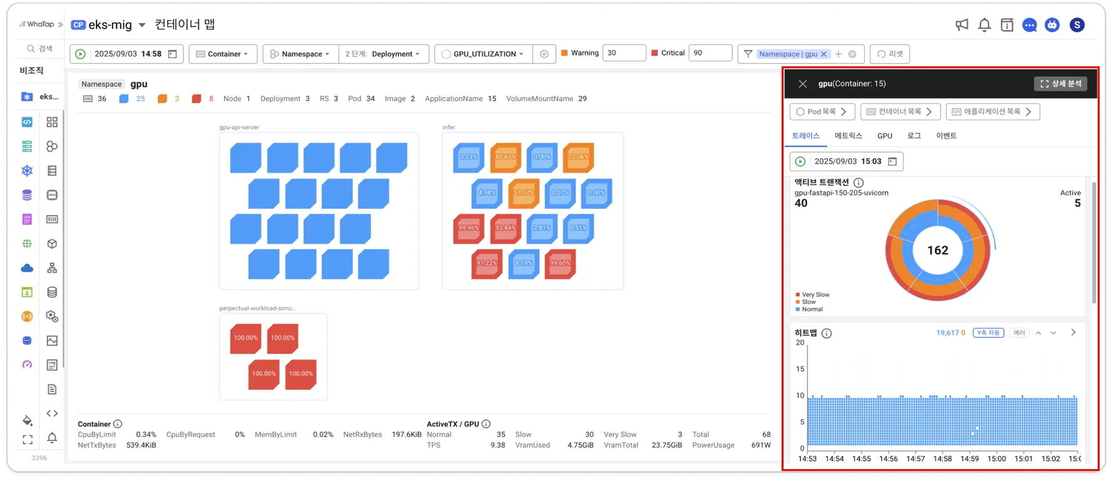The height and width of the screenshot is (486, 1119).
Task: Open the dashboard grid icon in submenu
Action: [52, 122]
